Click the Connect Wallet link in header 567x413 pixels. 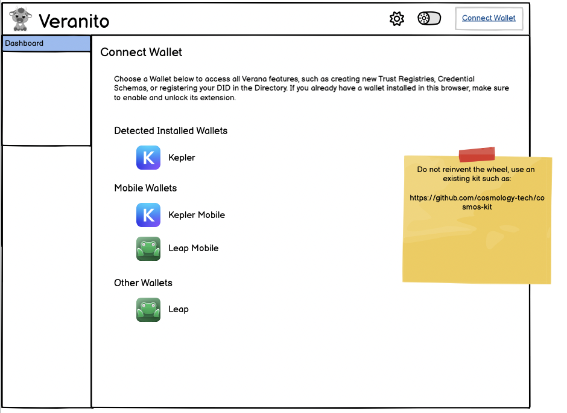489,18
